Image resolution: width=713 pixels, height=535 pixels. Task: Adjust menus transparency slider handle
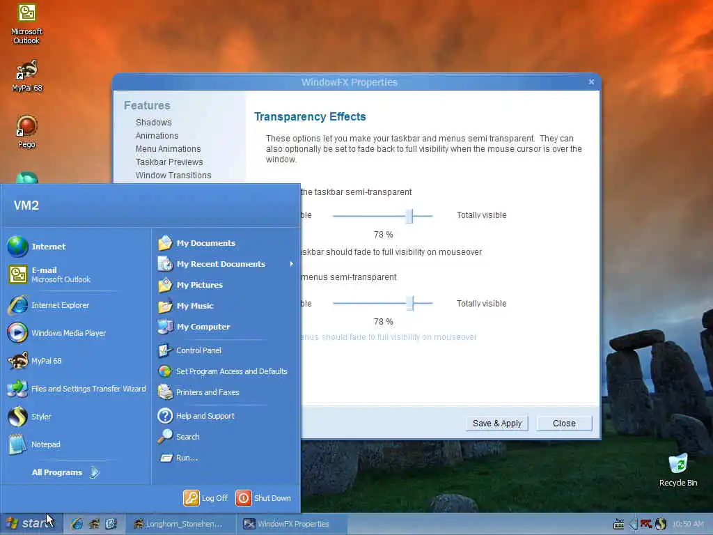click(x=409, y=303)
